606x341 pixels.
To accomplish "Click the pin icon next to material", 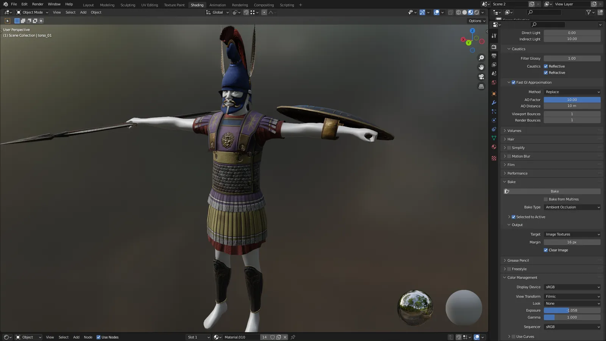I will click(x=293, y=337).
